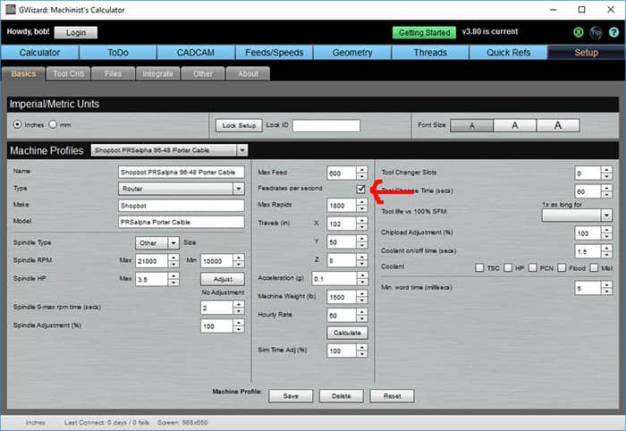Open Tool life vs 100% SFM dropdown
This screenshot has height=431, width=626.
(577, 215)
